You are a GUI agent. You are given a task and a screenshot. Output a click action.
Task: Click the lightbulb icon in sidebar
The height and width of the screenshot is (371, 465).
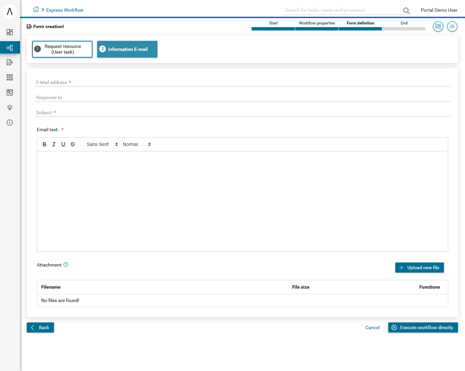pos(10,107)
